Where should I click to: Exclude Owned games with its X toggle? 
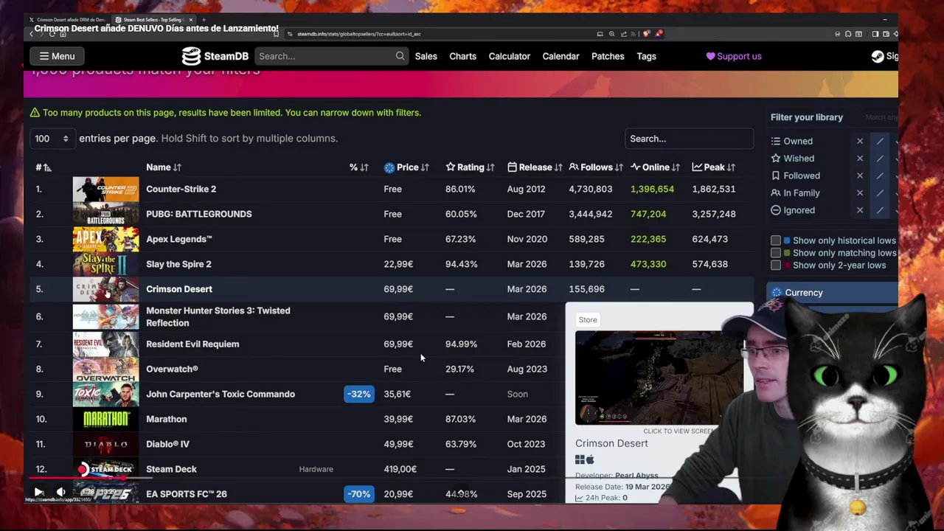pos(860,141)
